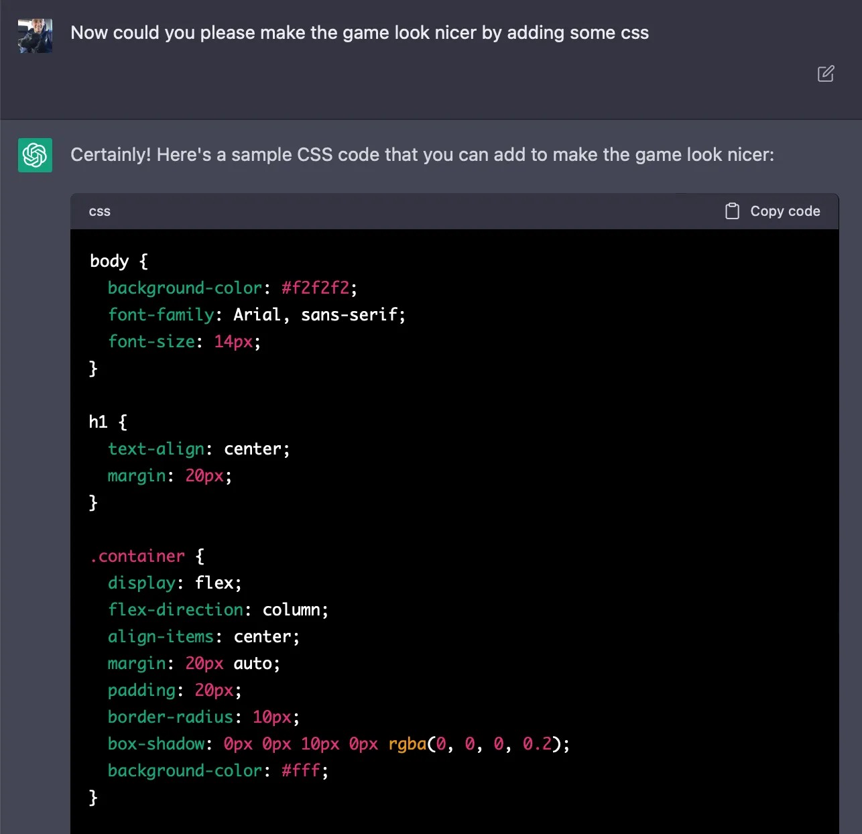Click the user profile photo avatar
The image size is (862, 834).
[35, 36]
